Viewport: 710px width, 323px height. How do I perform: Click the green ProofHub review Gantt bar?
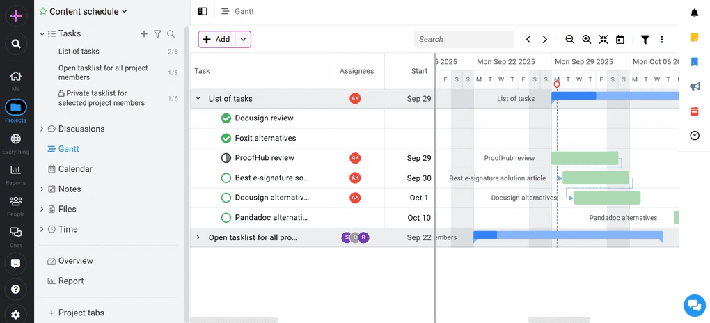point(585,158)
